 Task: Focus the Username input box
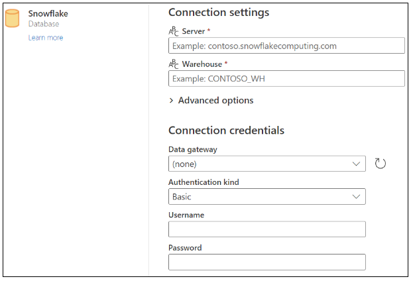266,229
